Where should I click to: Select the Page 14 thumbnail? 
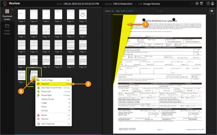pos(71,30)
